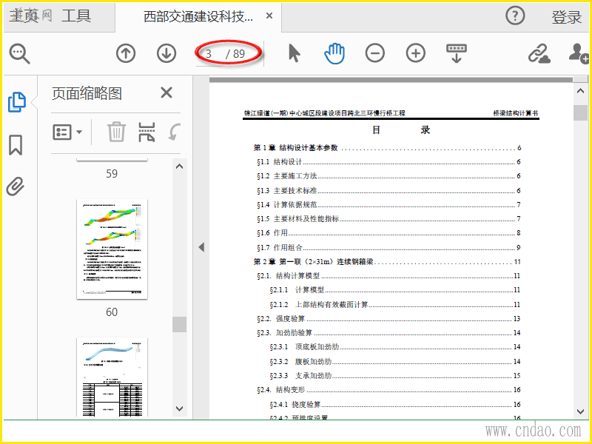Open thumbnail options dropdown menu
Viewport: 592px width, 444px height.
click(67, 132)
